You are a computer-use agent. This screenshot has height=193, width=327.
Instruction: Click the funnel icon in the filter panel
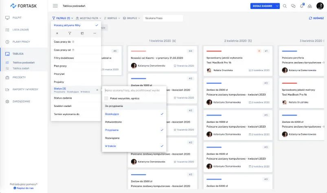[x=70, y=33]
